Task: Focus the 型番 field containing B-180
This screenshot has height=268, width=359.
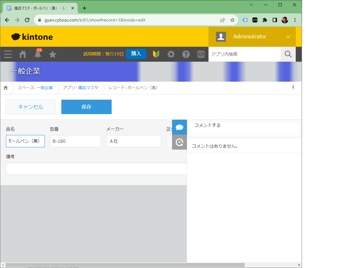Action: coord(75,141)
